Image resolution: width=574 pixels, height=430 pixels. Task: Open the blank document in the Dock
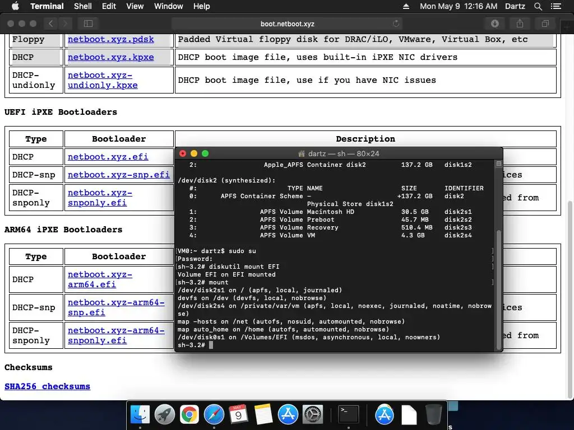click(x=409, y=415)
